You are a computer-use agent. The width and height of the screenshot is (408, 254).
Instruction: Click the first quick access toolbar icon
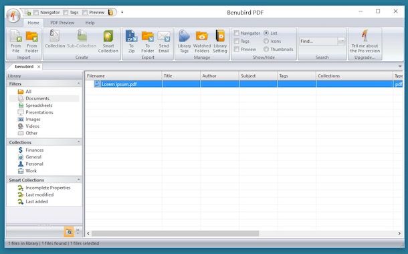[x=27, y=13]
